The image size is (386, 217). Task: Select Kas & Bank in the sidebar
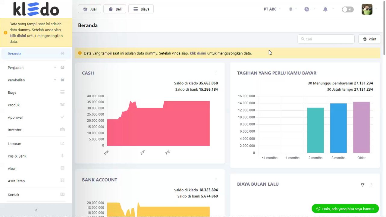pos(36,156)
